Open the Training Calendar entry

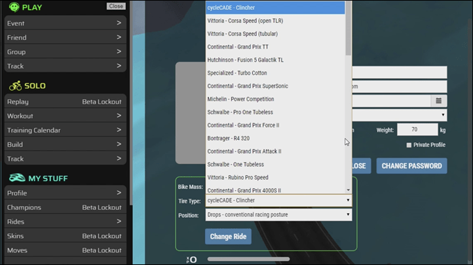[65, 130]
